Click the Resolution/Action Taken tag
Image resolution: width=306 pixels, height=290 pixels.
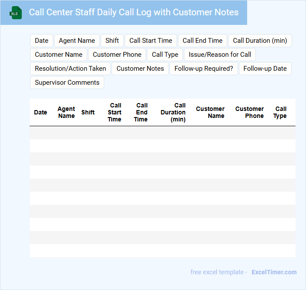(71, 69)
